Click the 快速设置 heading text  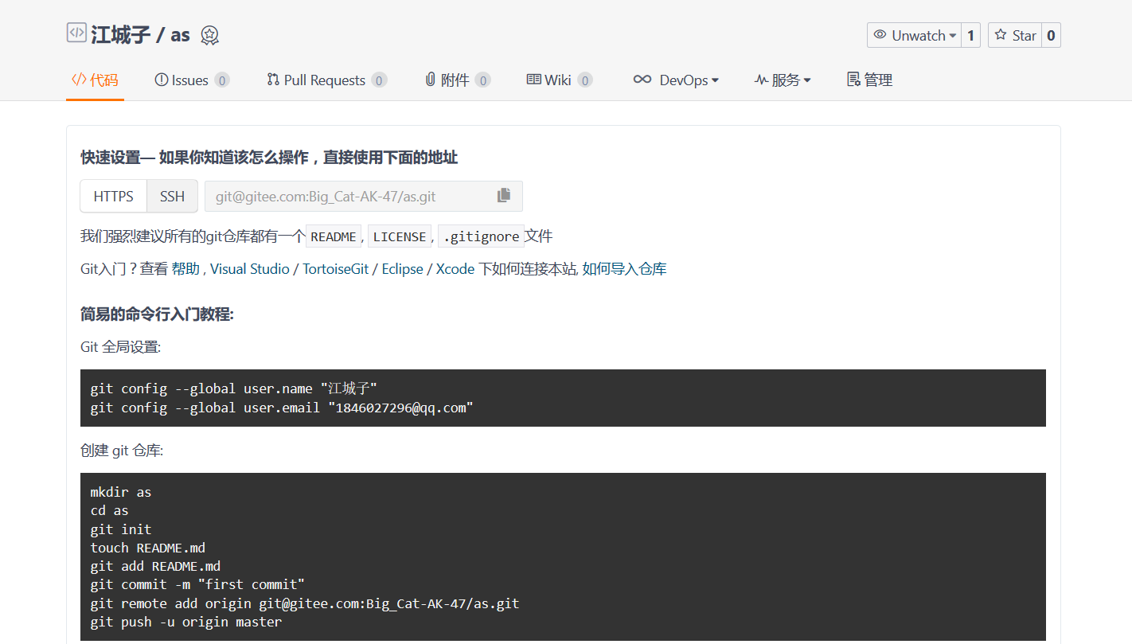coord(269,157)
